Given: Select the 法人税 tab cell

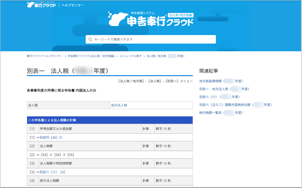Looking at the screenshot, I should (x=68, y=105).
